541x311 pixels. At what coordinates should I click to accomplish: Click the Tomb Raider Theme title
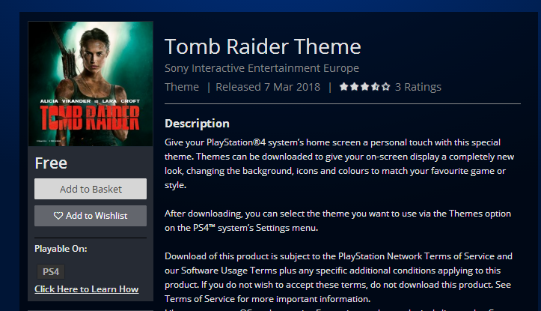(263, 46)
